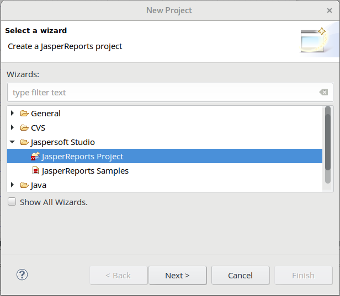The image size is (340, 296).
Task: Clear filter text with the X icon
Action: click(x=324, y=93)
